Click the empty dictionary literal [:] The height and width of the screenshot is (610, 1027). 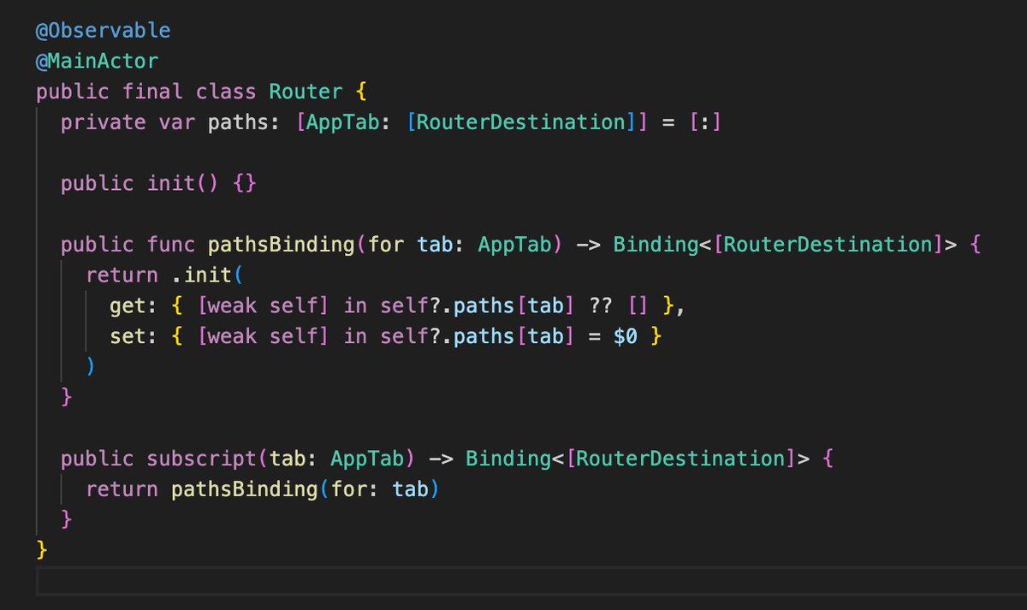[x=705, y=122]
